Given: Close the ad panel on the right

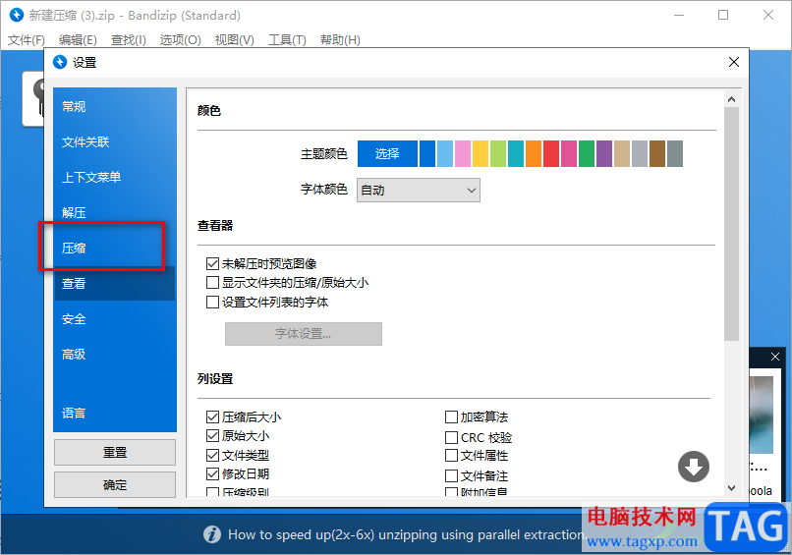Looking at the screenshot, I should coord(775,357).
